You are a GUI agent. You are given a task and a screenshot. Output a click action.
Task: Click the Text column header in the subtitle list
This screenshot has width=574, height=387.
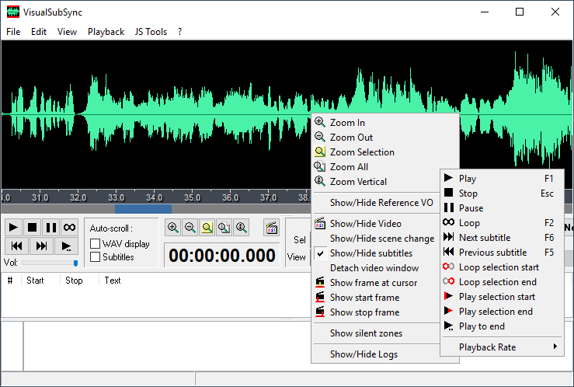point(113,281)
